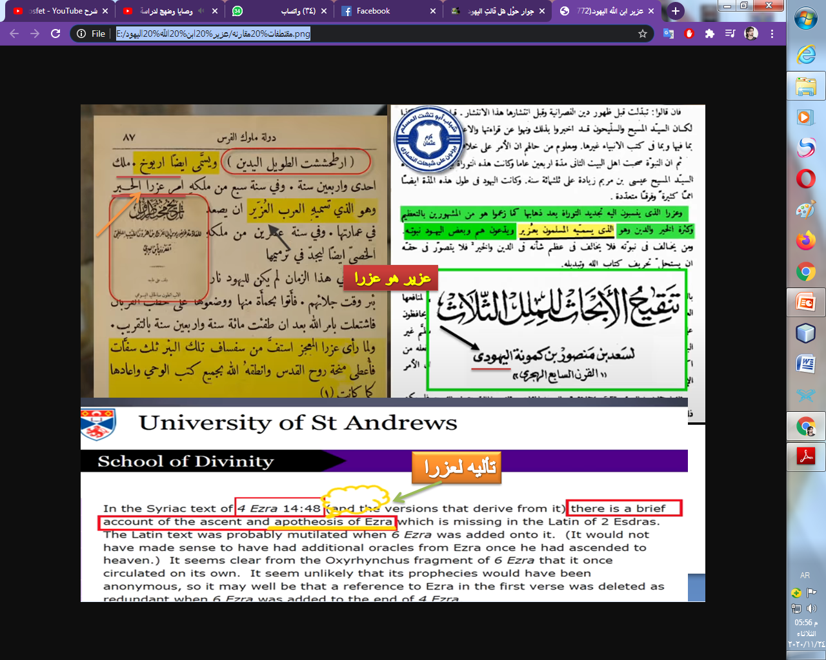Open the AR language indicator
Screen dimensions: 826x660
805,576
